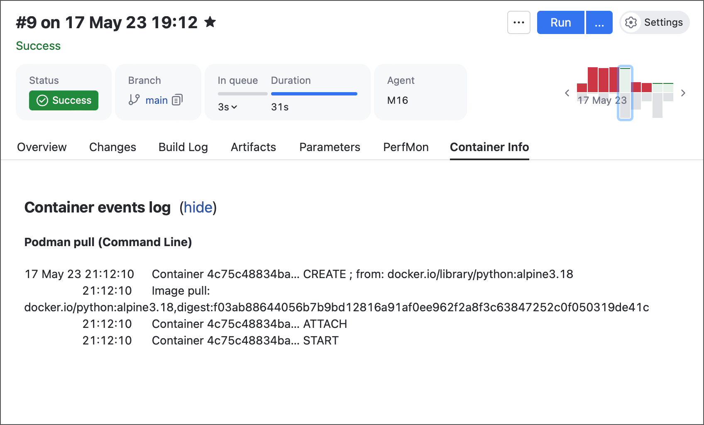Hide the container events log
Viewport: 704px width, 425px height.
[198, 208]
